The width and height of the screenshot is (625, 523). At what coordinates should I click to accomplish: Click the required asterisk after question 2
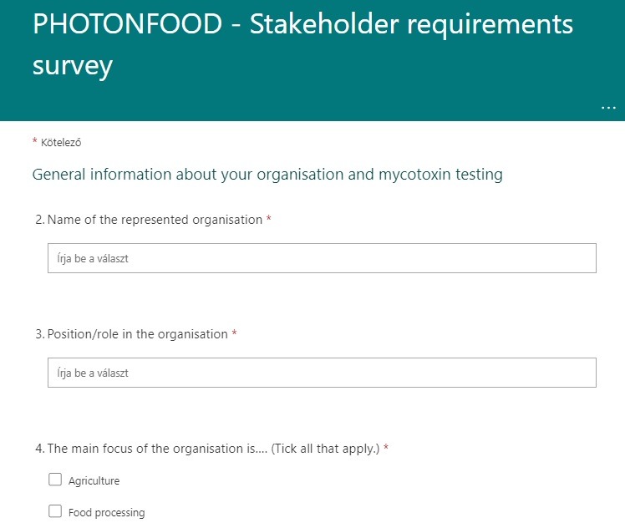269,218
